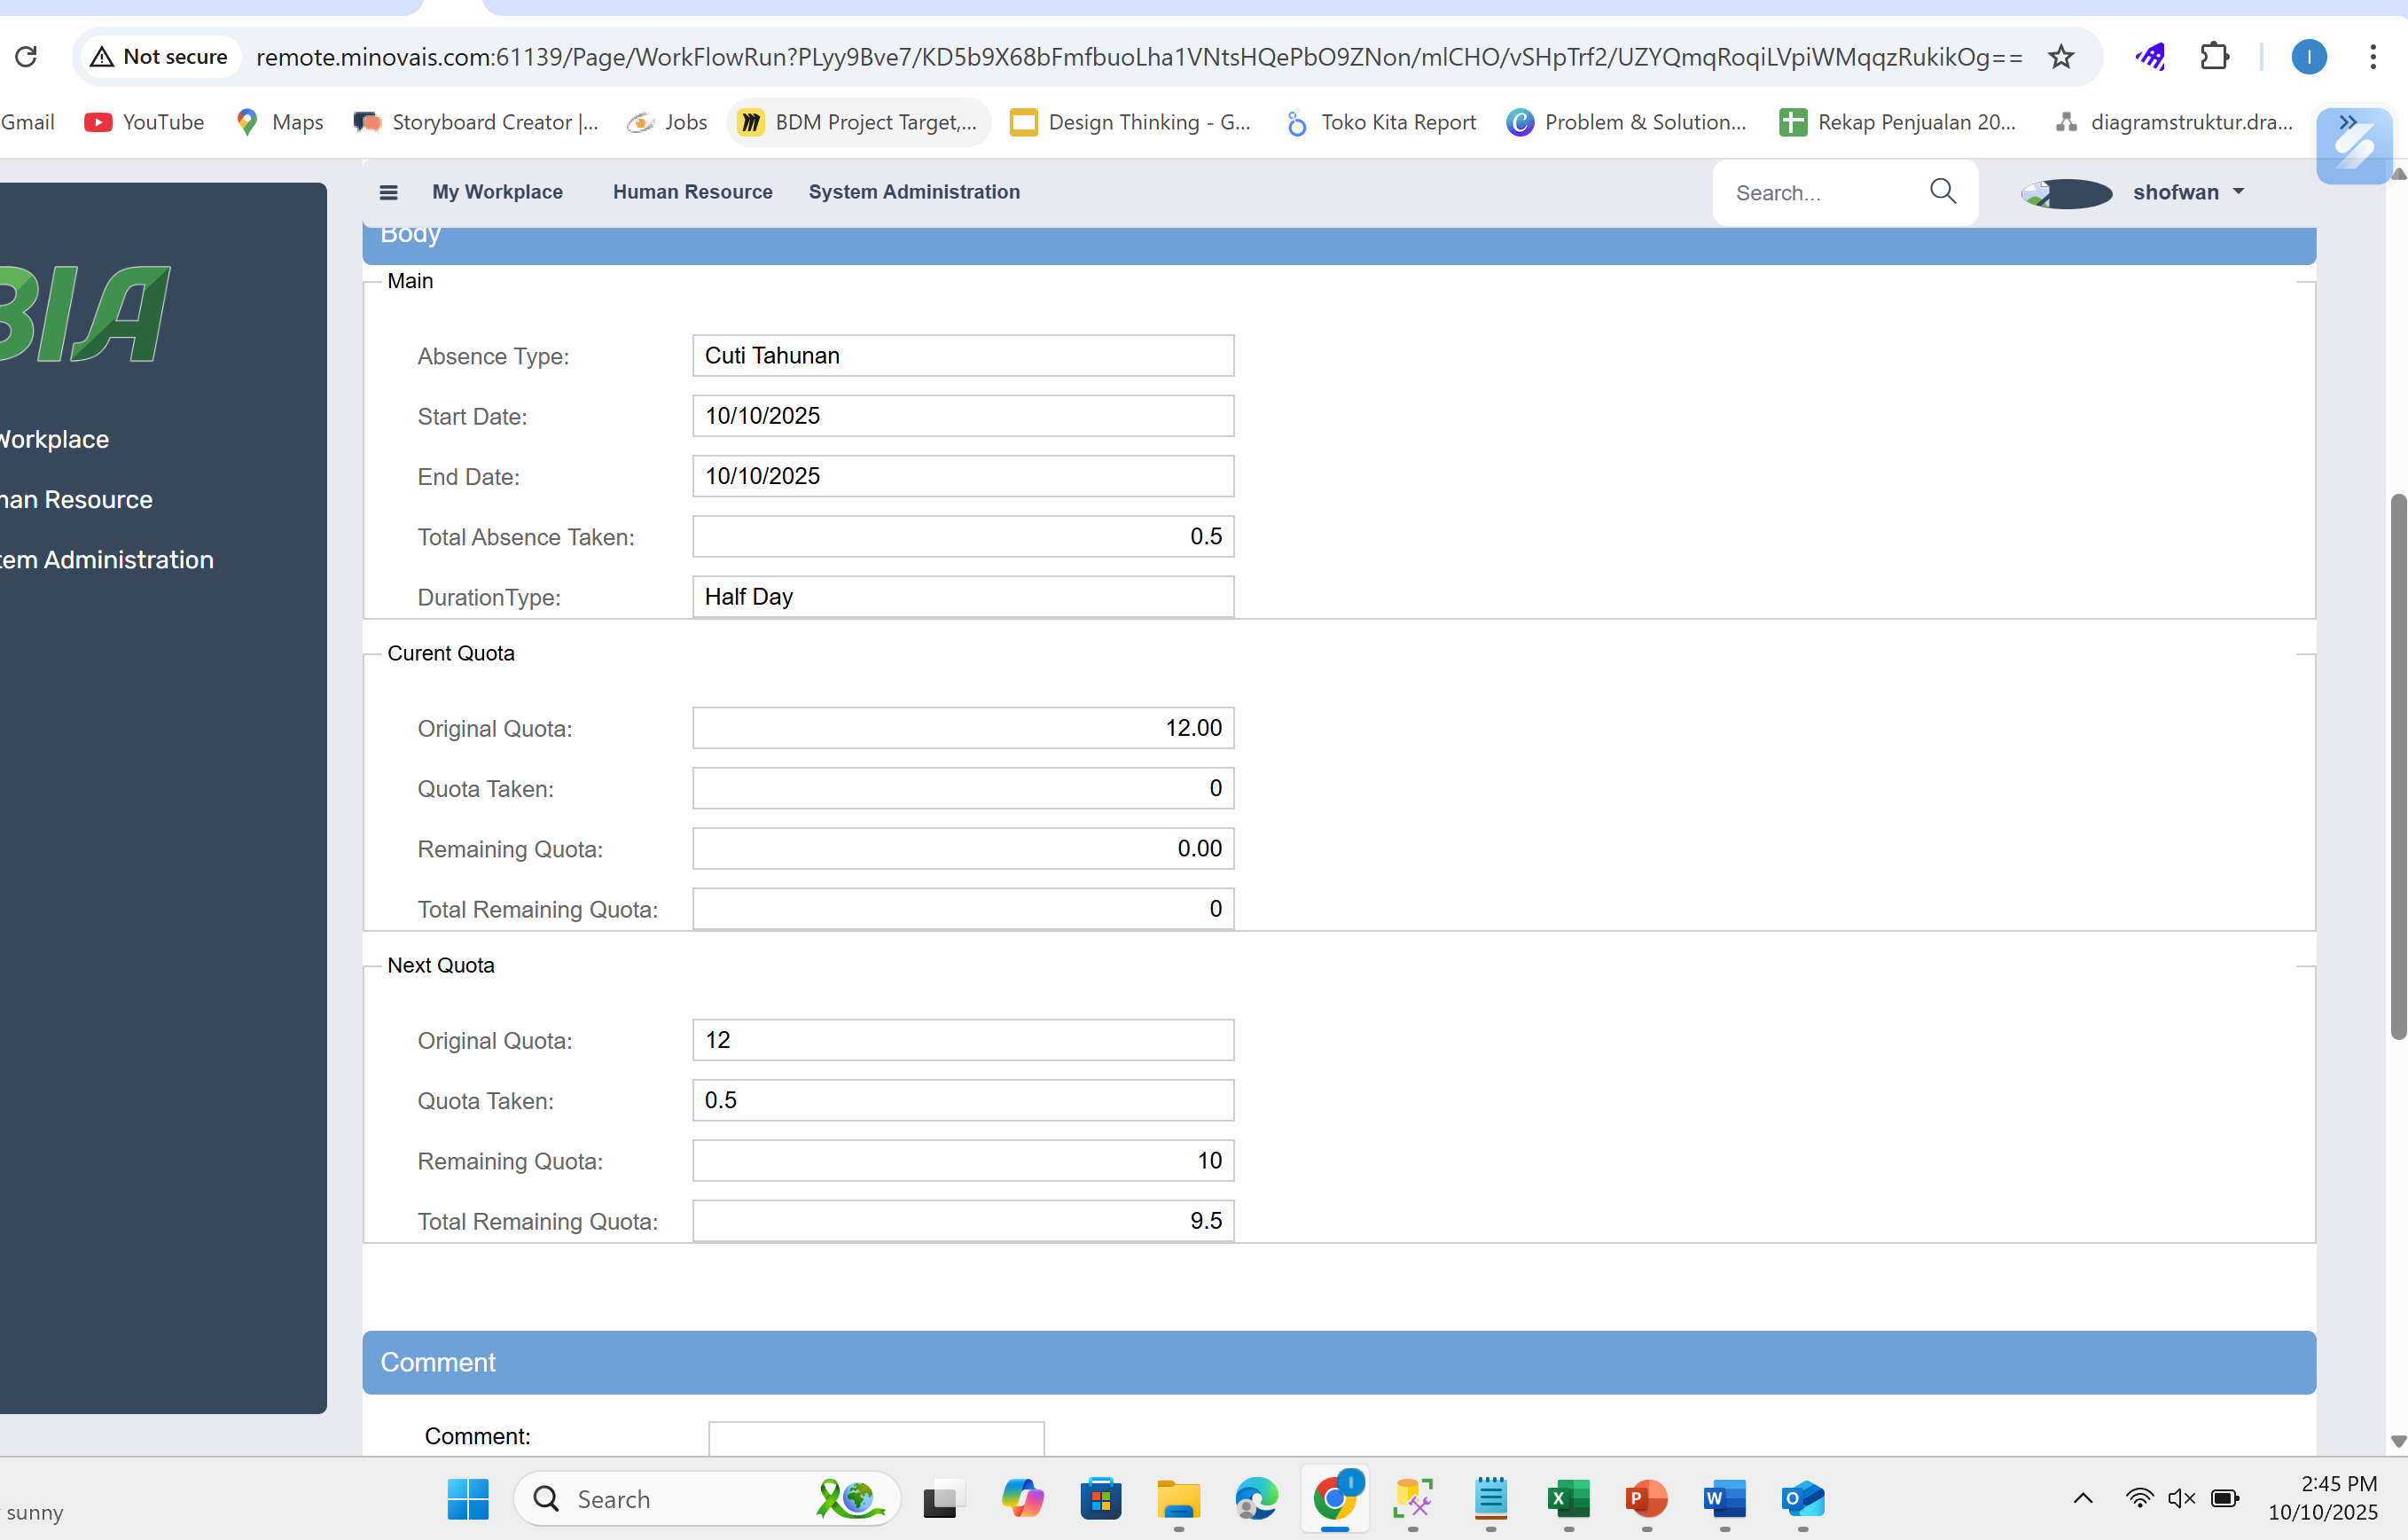
Task: Click the hamburger menu icon
Action: [388, 192]
